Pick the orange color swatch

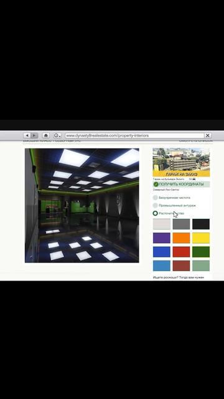click(181, 238)
